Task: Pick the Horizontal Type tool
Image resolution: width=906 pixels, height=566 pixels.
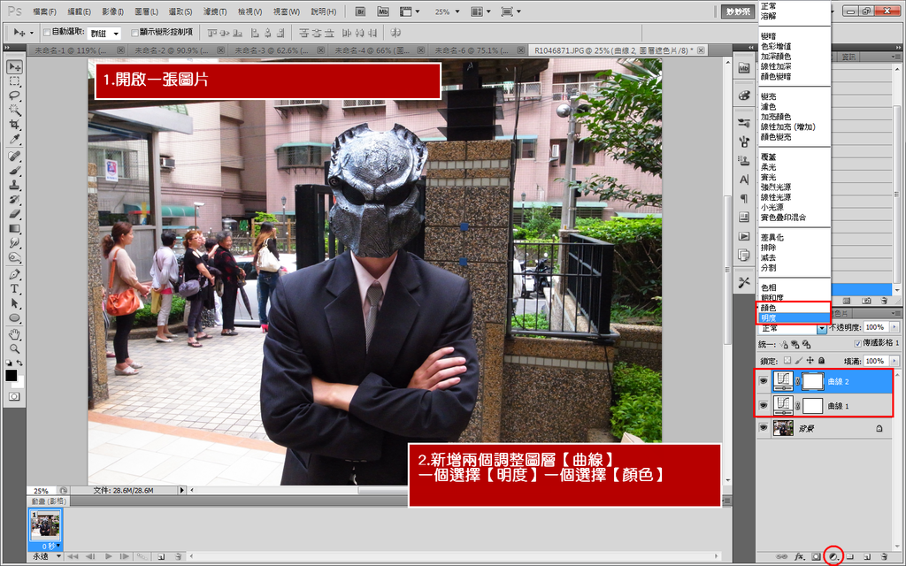Action: pos(14,288)
